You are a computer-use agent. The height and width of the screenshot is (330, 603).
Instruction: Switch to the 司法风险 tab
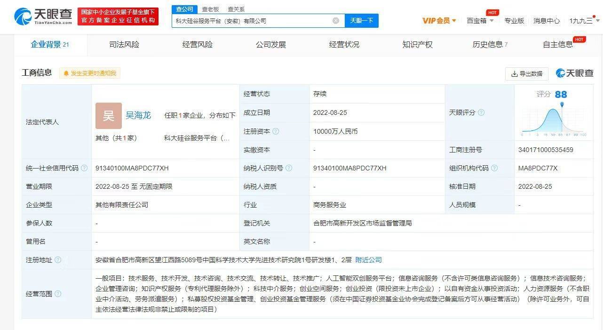tap(123, 44)
